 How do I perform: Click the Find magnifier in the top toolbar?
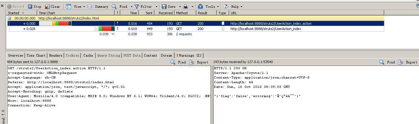click(x=114, y=6)
